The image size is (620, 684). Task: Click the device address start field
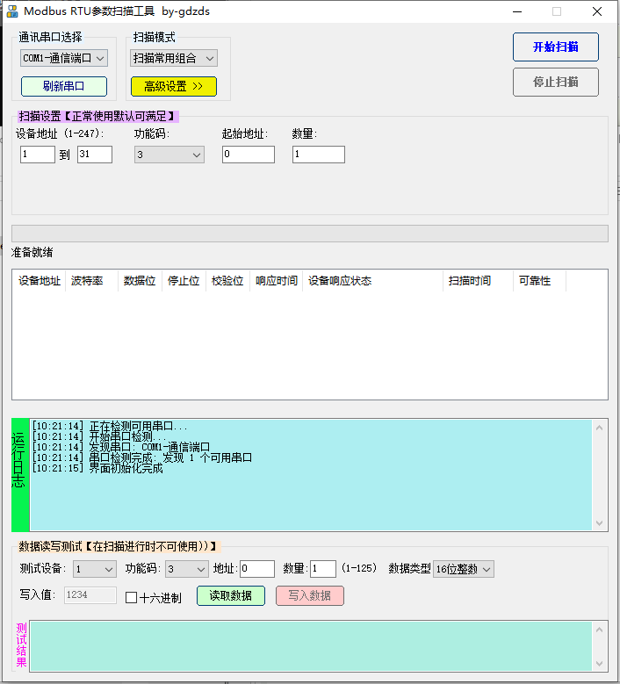[x=38, y=155]
